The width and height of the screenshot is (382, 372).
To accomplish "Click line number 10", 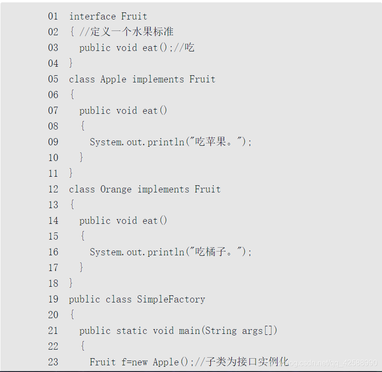I will (53, 158).
